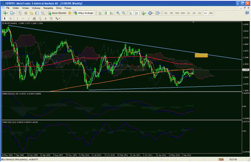Show the Navigator panel

click(x=31, y=13)
